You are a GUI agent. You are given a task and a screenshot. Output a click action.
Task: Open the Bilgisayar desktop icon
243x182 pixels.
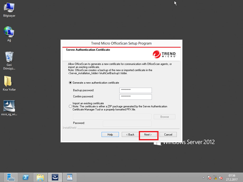coord(9,10)
